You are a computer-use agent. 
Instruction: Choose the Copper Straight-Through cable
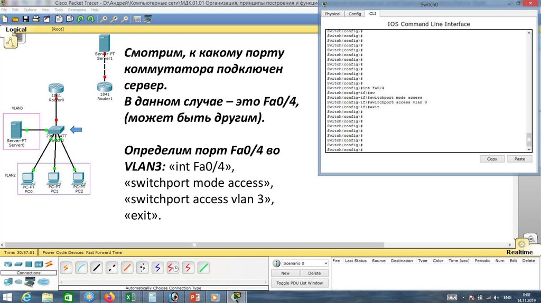point(97,268)
